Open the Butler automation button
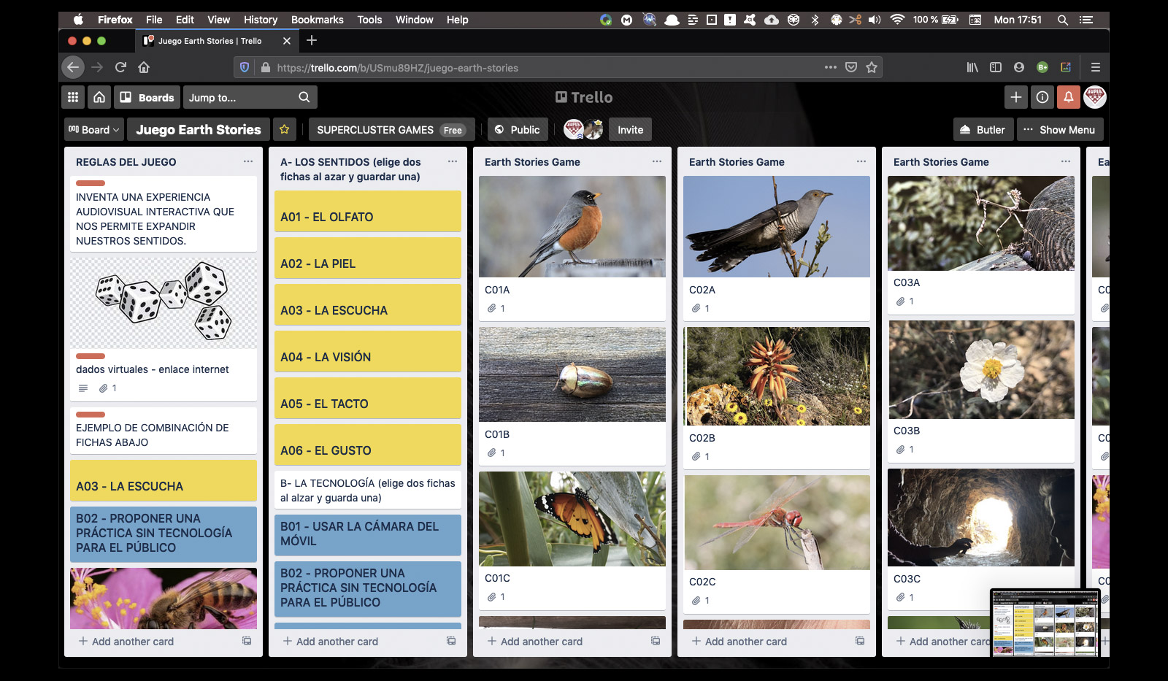 983,130
